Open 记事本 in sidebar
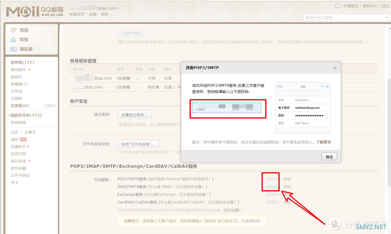Viewport: 391px width, 234px height. pos(30,132)
